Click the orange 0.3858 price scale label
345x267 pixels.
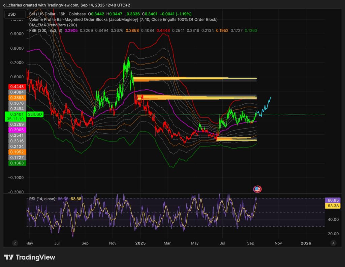tap(15, 97)
